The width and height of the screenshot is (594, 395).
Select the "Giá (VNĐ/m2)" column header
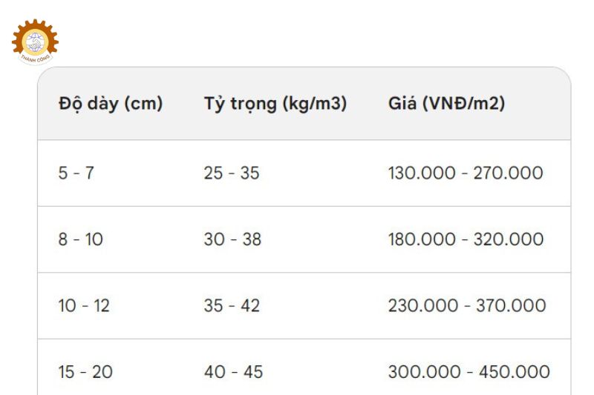tap(446, 104)
